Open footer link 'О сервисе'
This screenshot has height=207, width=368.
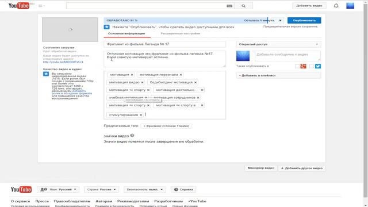[21, 201]
